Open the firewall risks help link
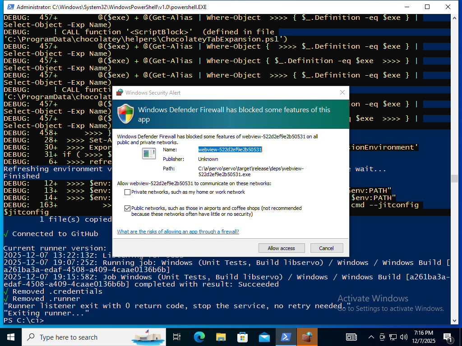This screenshot has width=462, height=346. pyautogui.click(x=178, y=232)
